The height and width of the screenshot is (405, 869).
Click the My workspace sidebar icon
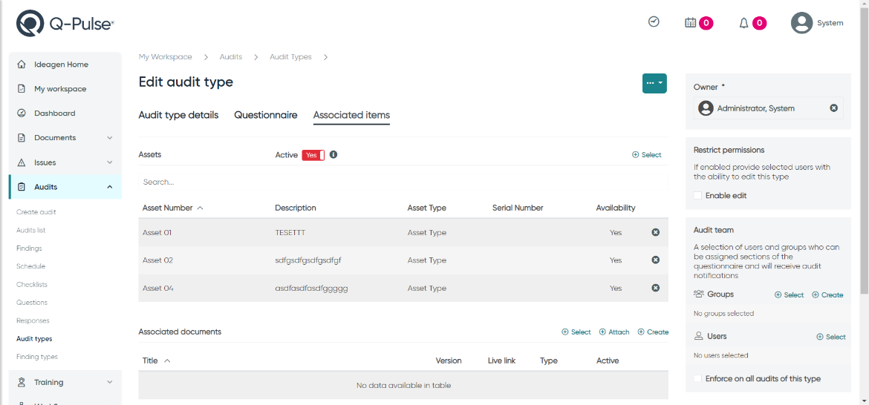pyautogui.click(x=22, y=88)
